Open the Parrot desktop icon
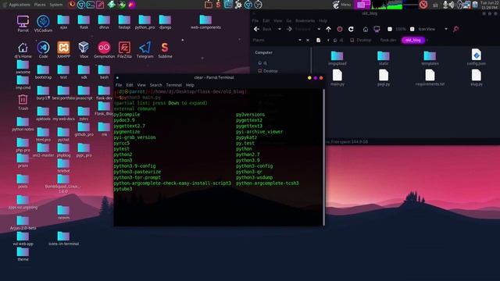Image resolution: width=500 pixels, height=281 pixels. [23, 23]
